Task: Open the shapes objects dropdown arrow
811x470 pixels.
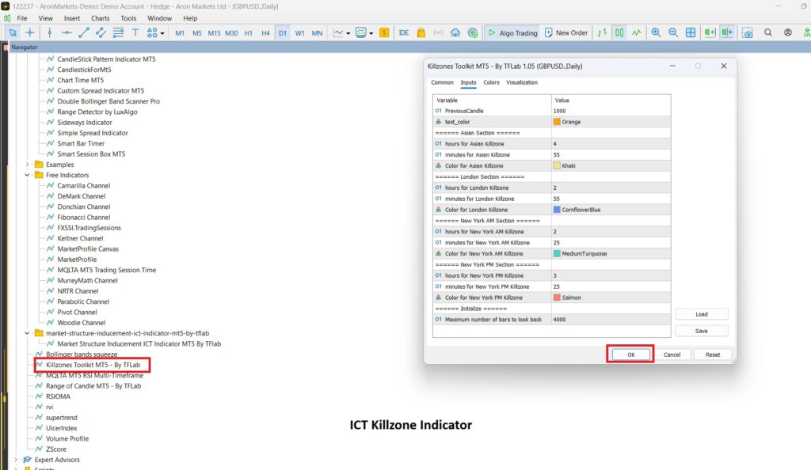Action: (x=162, y=33)
